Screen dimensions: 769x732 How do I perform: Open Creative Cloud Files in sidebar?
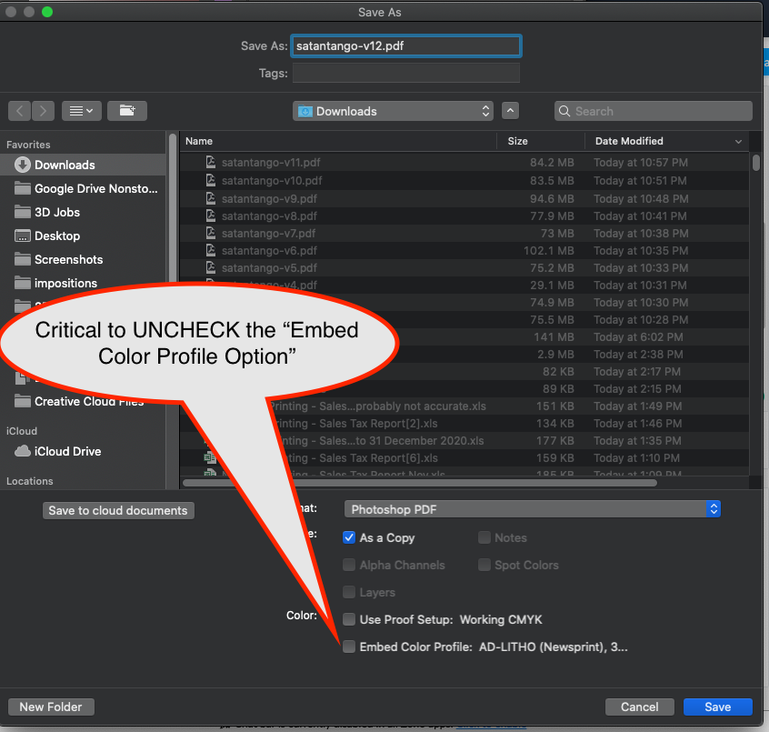[x=78, y=401]
